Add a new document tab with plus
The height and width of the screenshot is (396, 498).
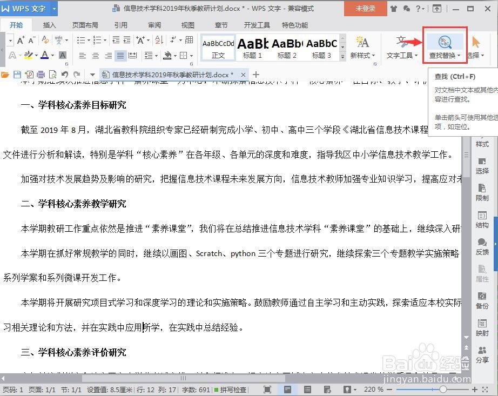256,75
